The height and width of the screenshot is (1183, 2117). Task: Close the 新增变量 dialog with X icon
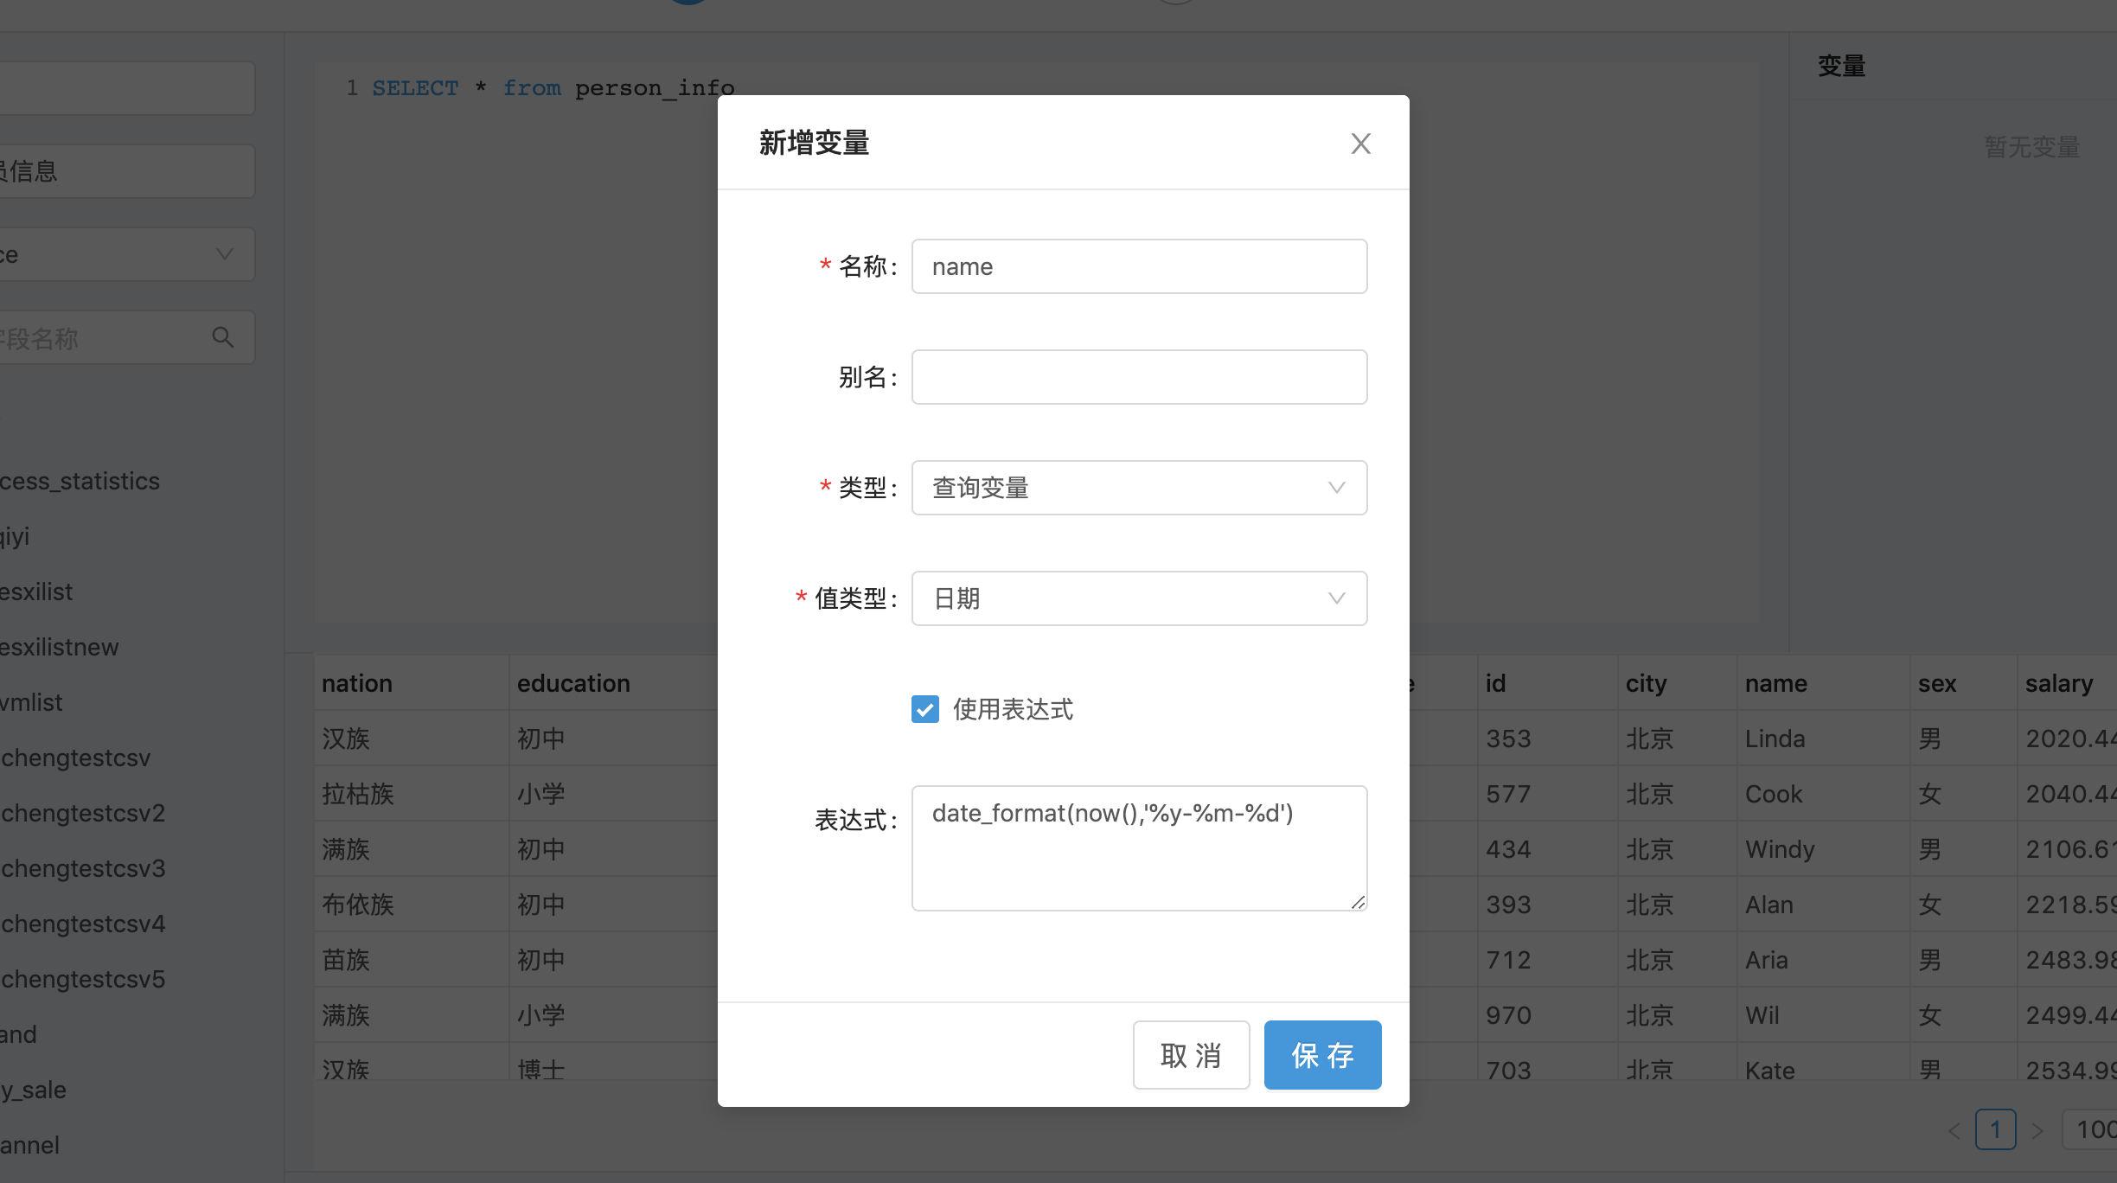pyautogui.click(x=1360, y=144)
